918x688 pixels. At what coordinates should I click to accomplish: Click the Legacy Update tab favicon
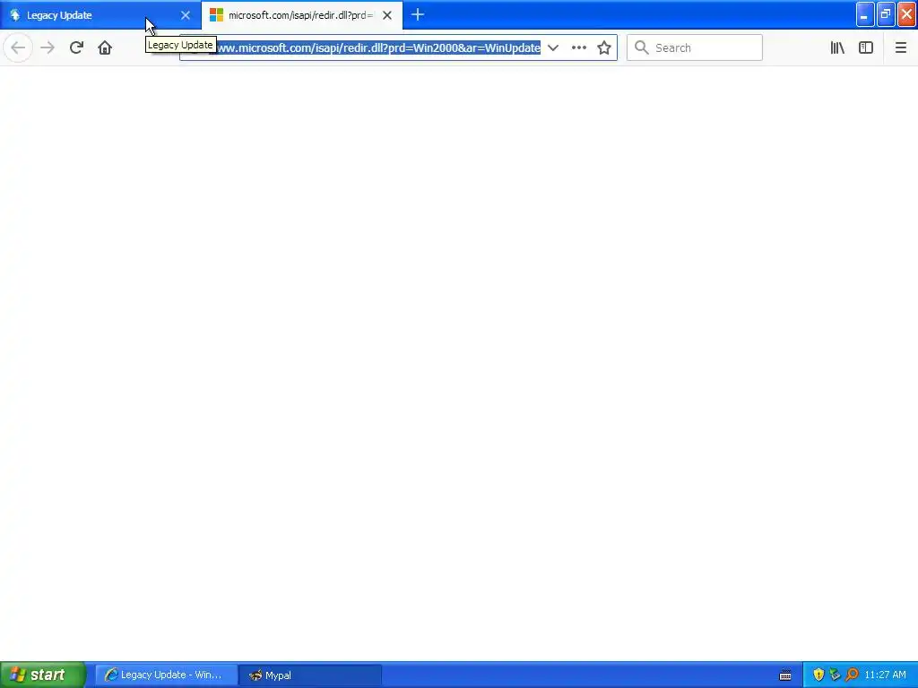14,15
